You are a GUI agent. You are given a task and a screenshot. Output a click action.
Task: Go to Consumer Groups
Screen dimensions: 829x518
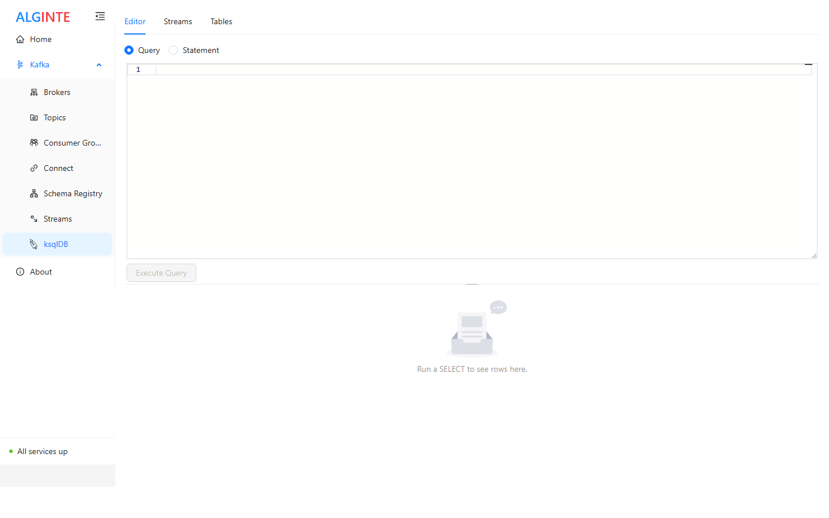(x=57, y=143)
